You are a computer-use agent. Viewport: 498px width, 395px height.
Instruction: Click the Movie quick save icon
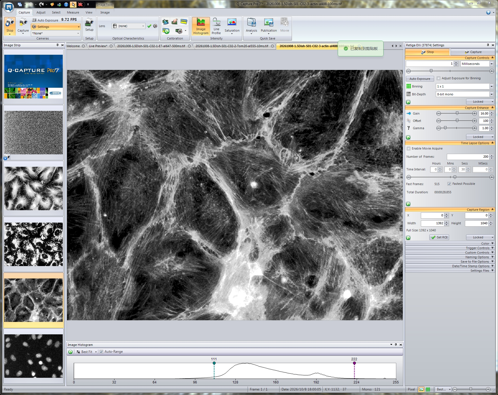coord(285,25)
